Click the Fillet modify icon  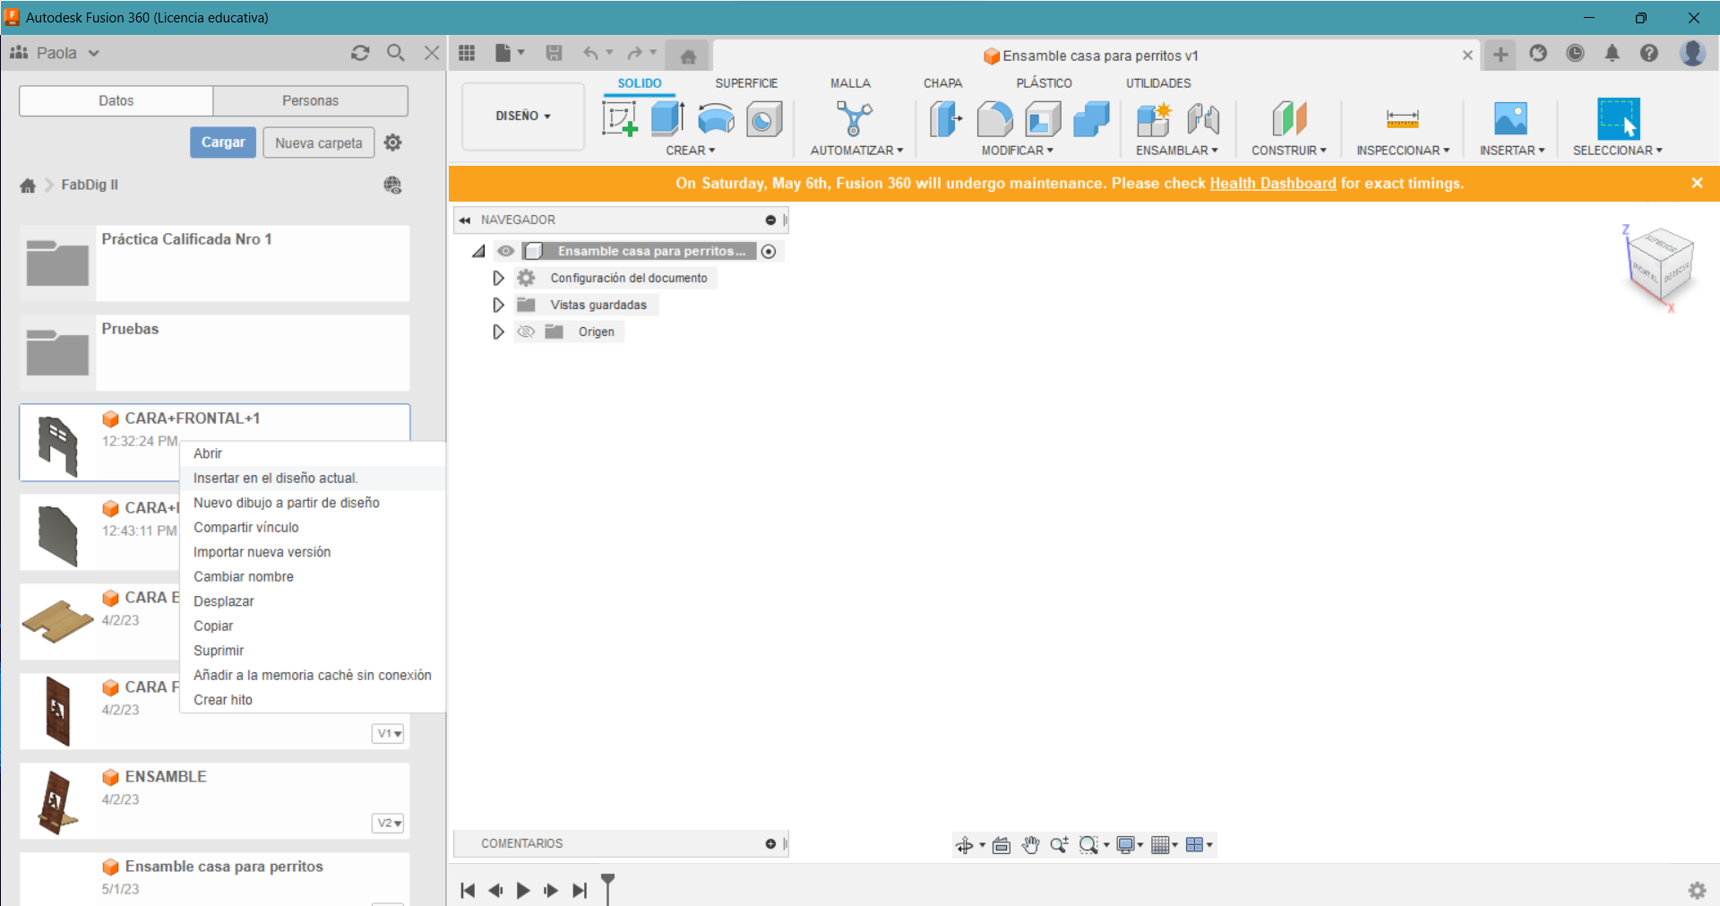point(994,118)
